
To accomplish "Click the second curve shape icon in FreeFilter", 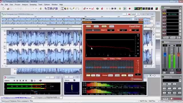I will tap(93, 75).
